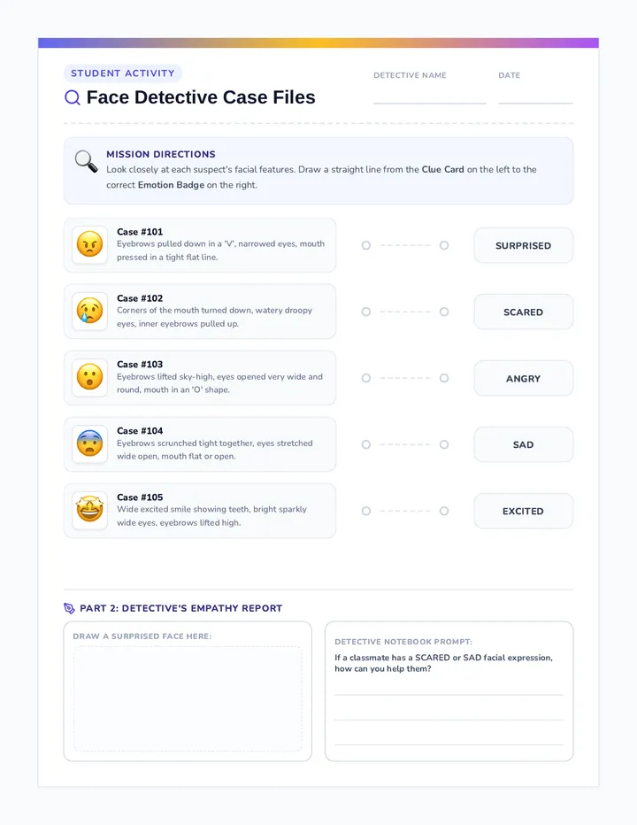Select the left connector circle for Case #101

click(366, 245)
